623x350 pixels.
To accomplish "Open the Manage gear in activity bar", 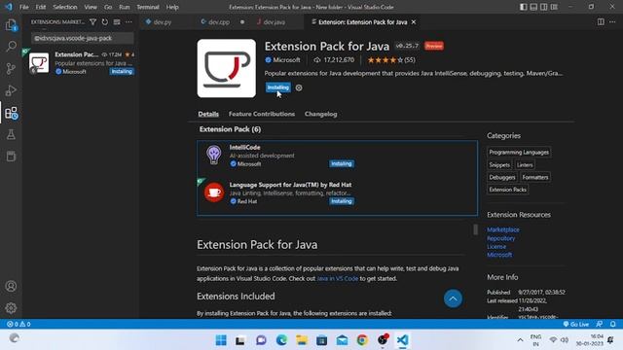I will 11,308.
